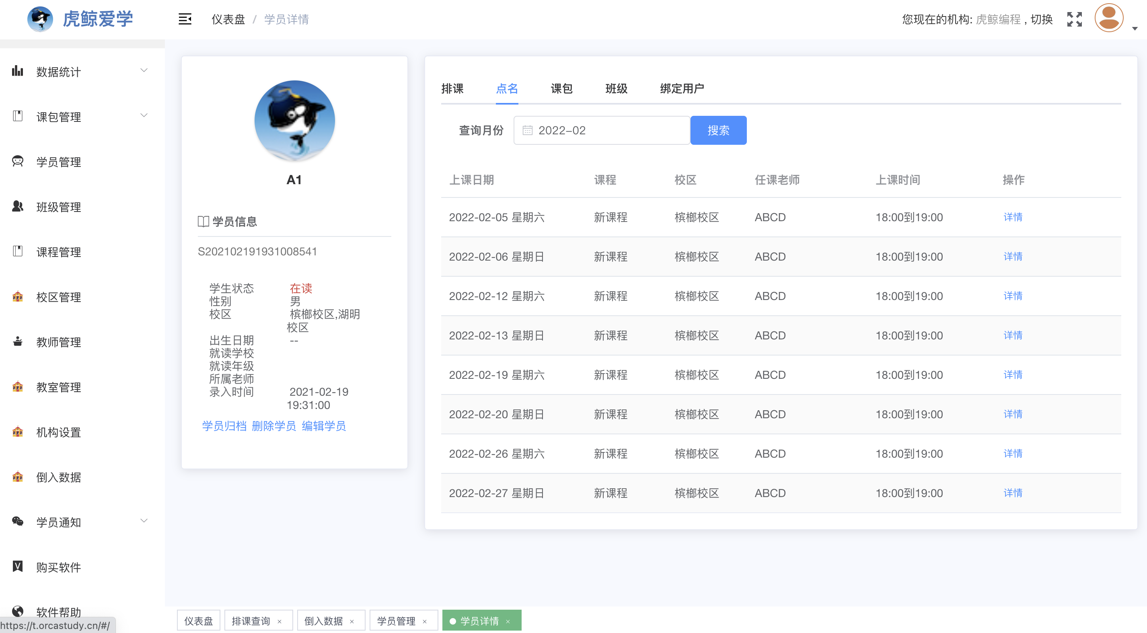Click the calendar icon in month field

[527, 130]
